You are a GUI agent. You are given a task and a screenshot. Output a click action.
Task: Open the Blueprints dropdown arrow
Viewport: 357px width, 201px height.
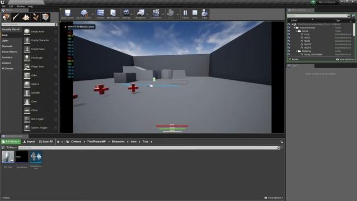147,15
